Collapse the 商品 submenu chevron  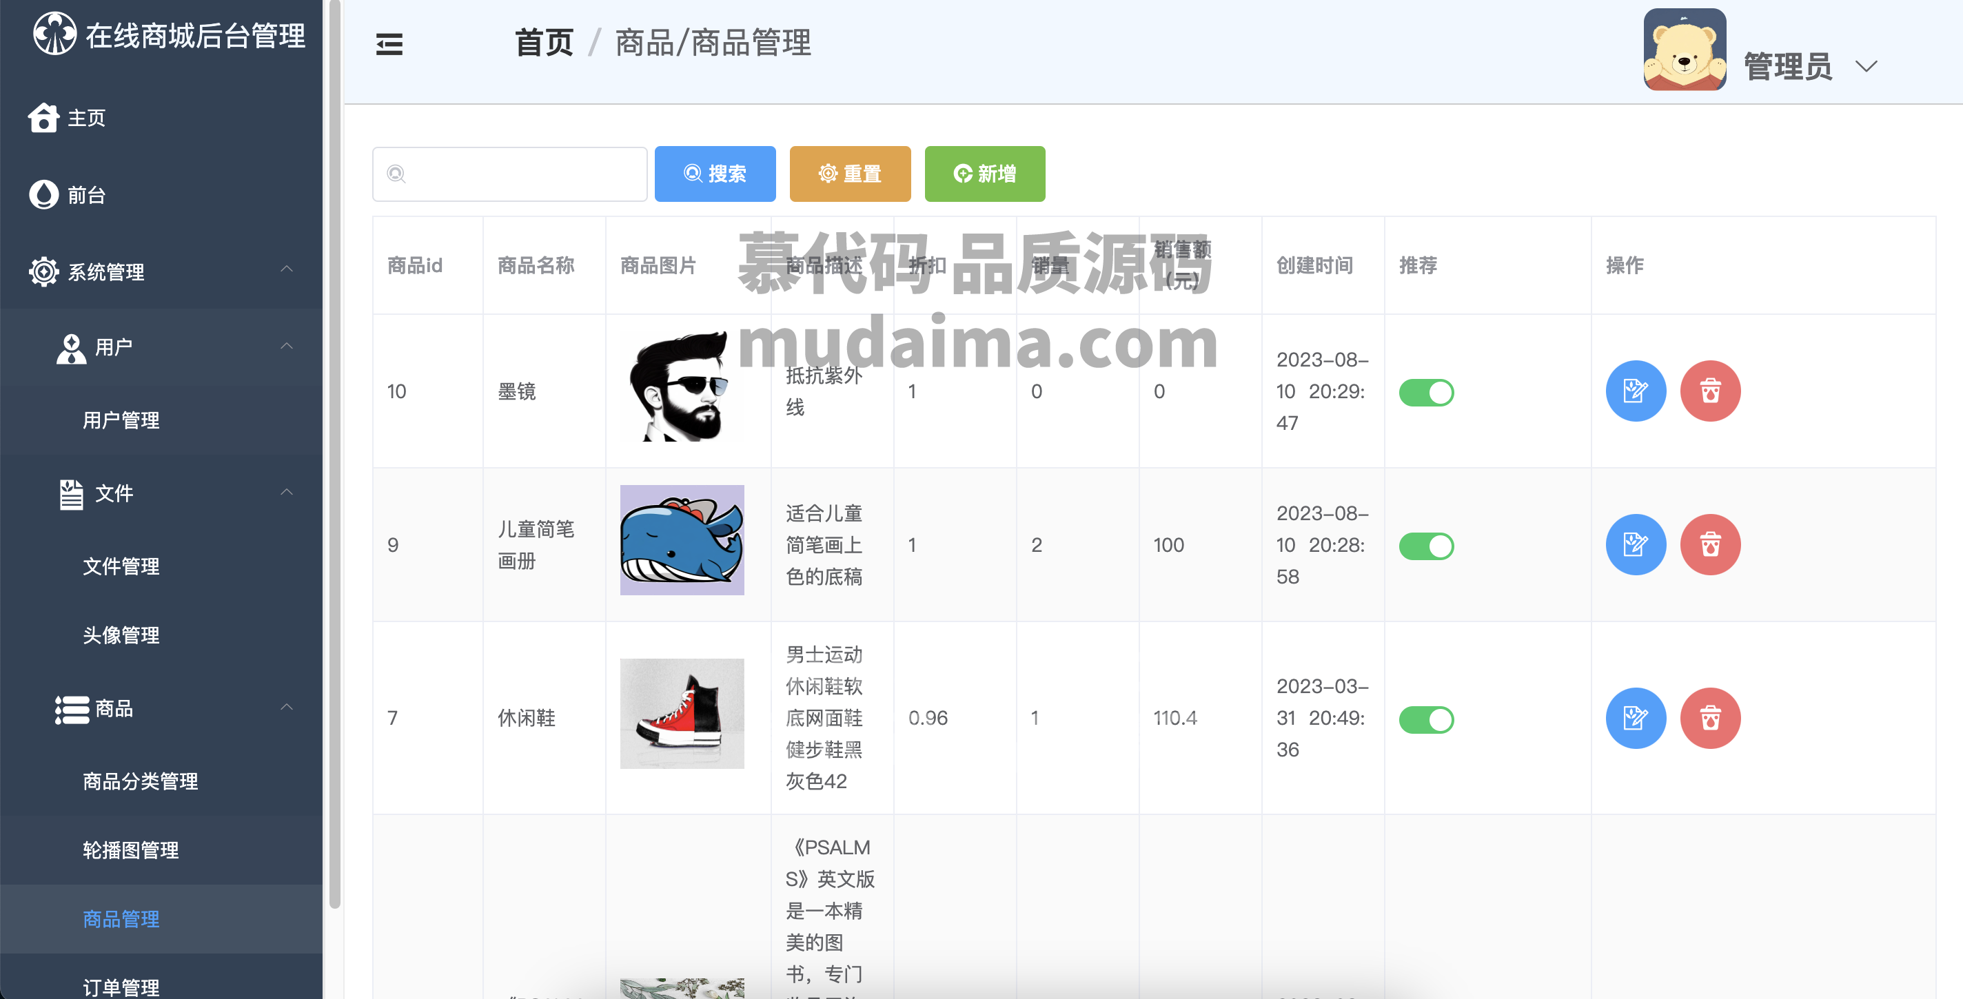pyautogui.click(x=287, y=707)
